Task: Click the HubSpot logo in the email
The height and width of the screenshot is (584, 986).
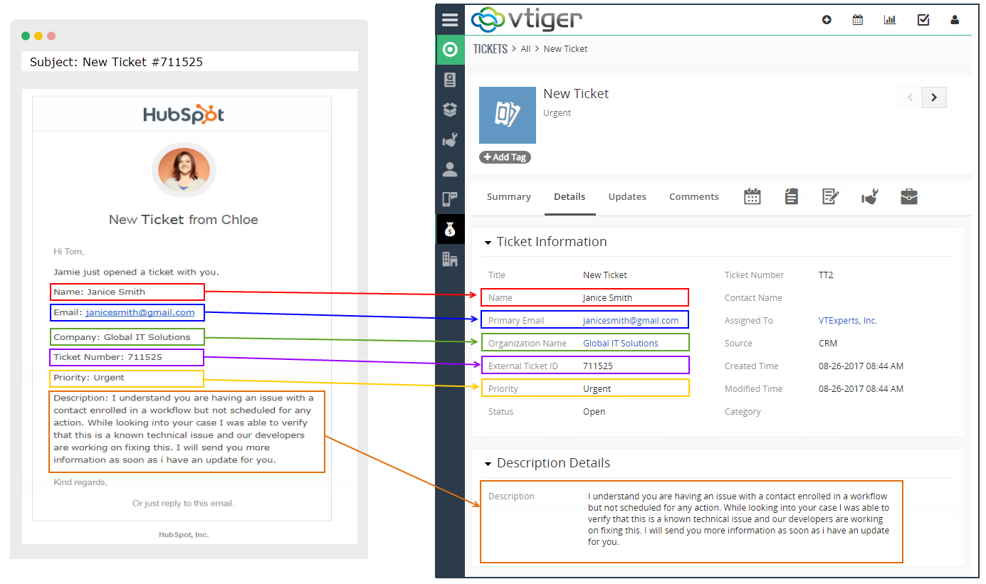Action: [184, 115]
